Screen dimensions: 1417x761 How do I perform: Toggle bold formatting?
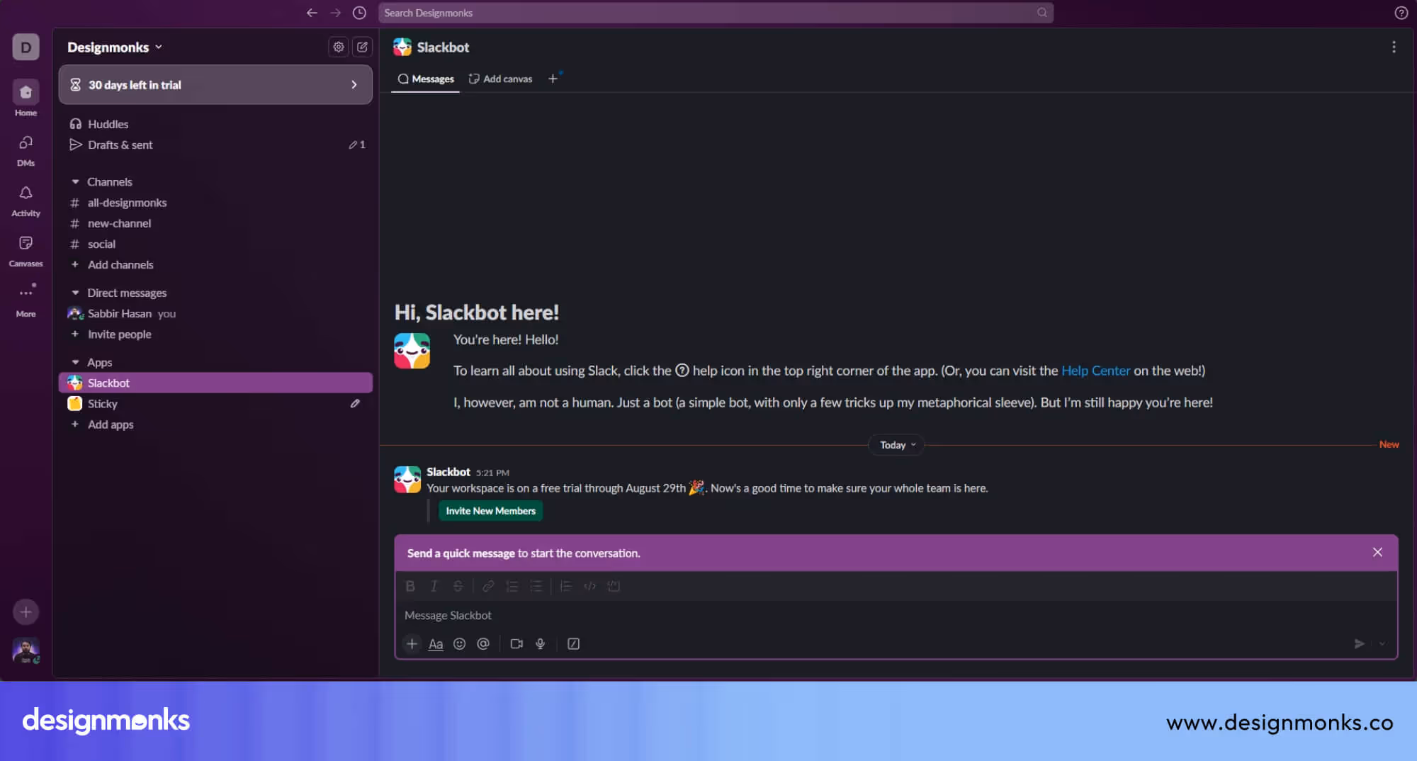pos(410,586)
